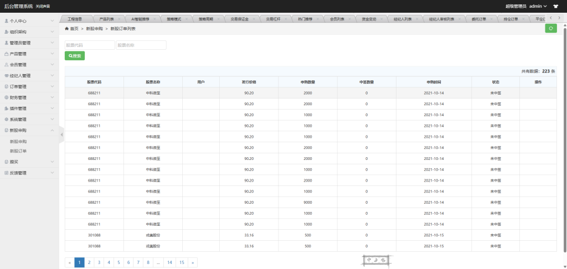Expand the 系统管理 menu
Viewport: 567px width, 269px height.
pos(29,119)
